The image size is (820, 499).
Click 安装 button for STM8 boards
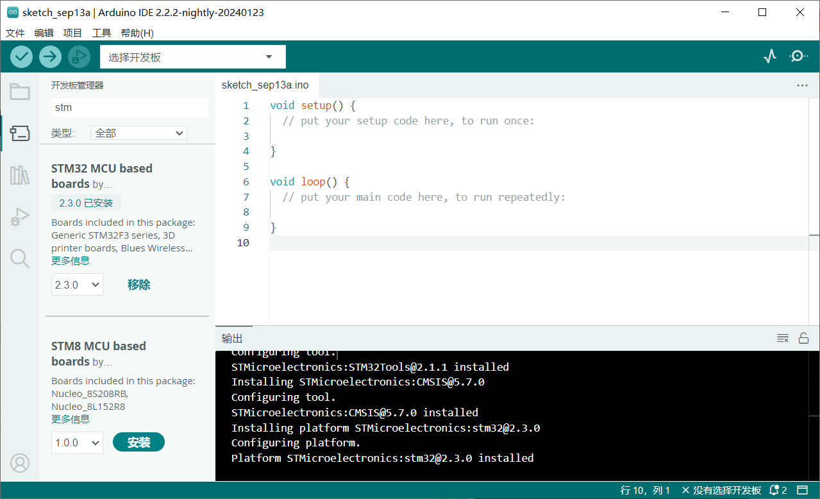(138, 442)
